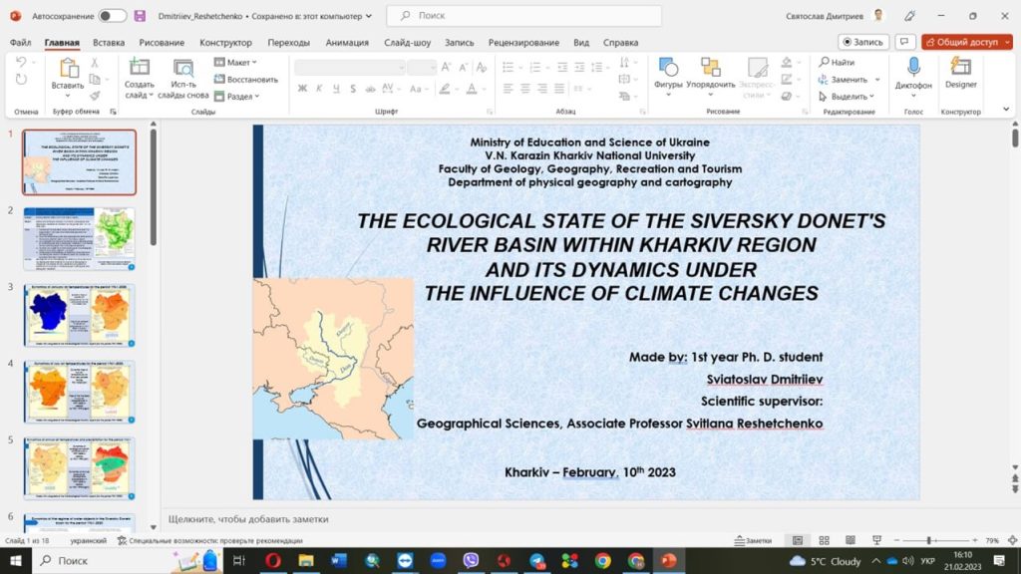Click the Общий доступ share button
Screen dimensions: 1021x574
coord(966,42)
